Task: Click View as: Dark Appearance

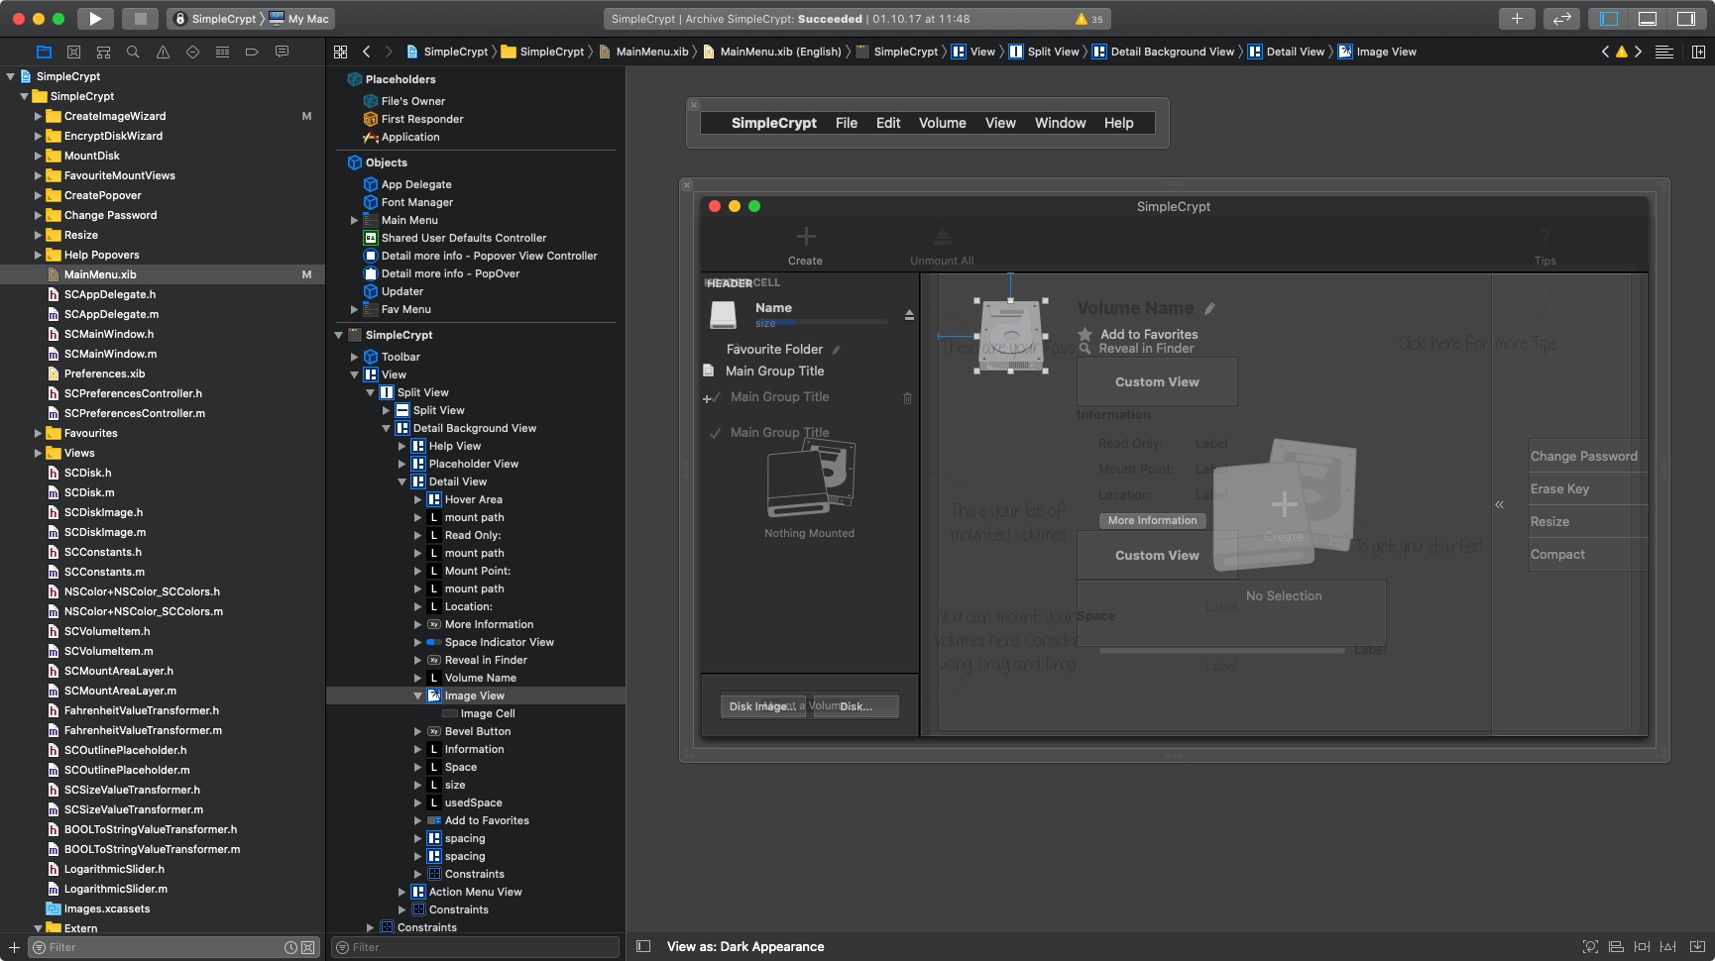Action: [745, 946]
